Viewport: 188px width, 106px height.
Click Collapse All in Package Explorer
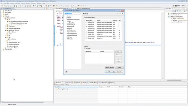tap(44, 9)
